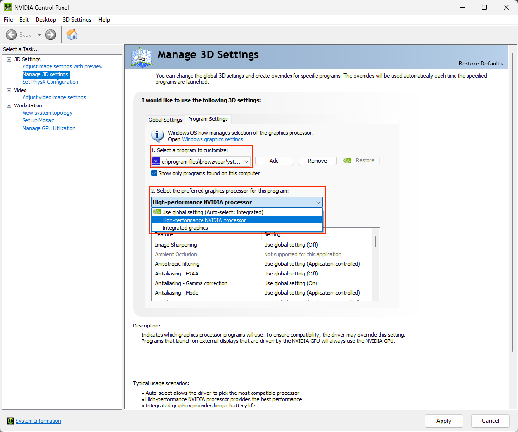Toggle Show only programs found on this computer

point(154,173)
